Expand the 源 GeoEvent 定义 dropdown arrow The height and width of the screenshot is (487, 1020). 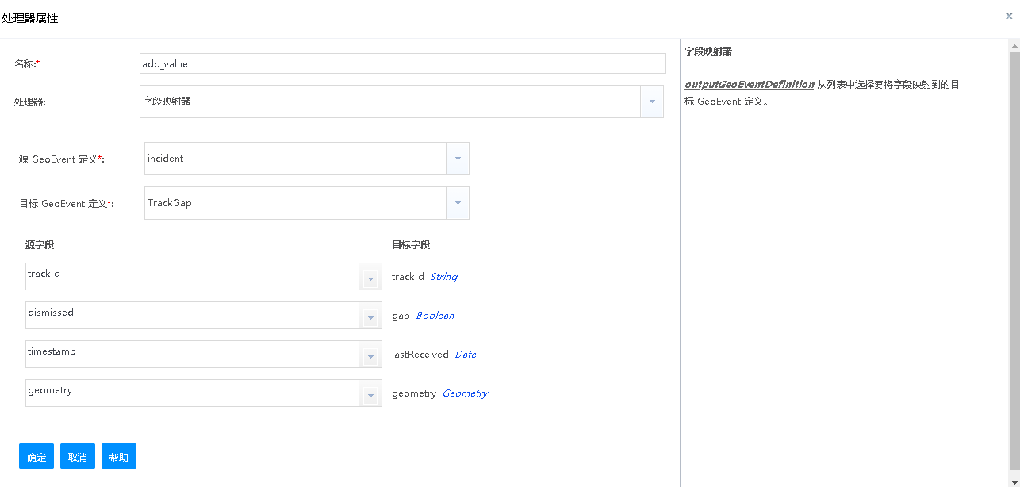pyautogui.click(x=458, y=159)
